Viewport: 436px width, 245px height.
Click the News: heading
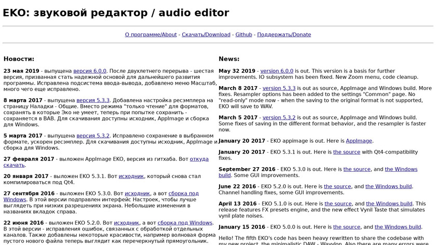tap(229, 59)
